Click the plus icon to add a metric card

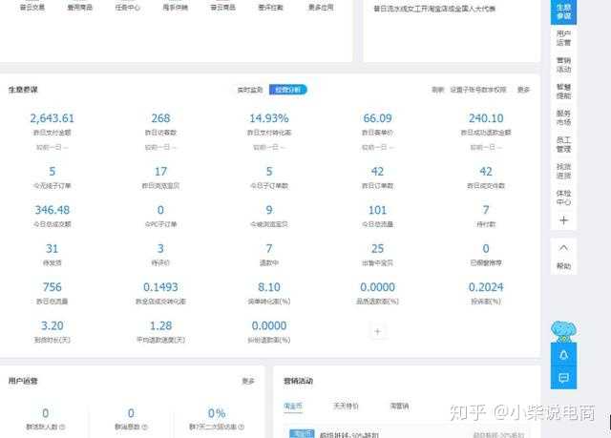[377, 332]
